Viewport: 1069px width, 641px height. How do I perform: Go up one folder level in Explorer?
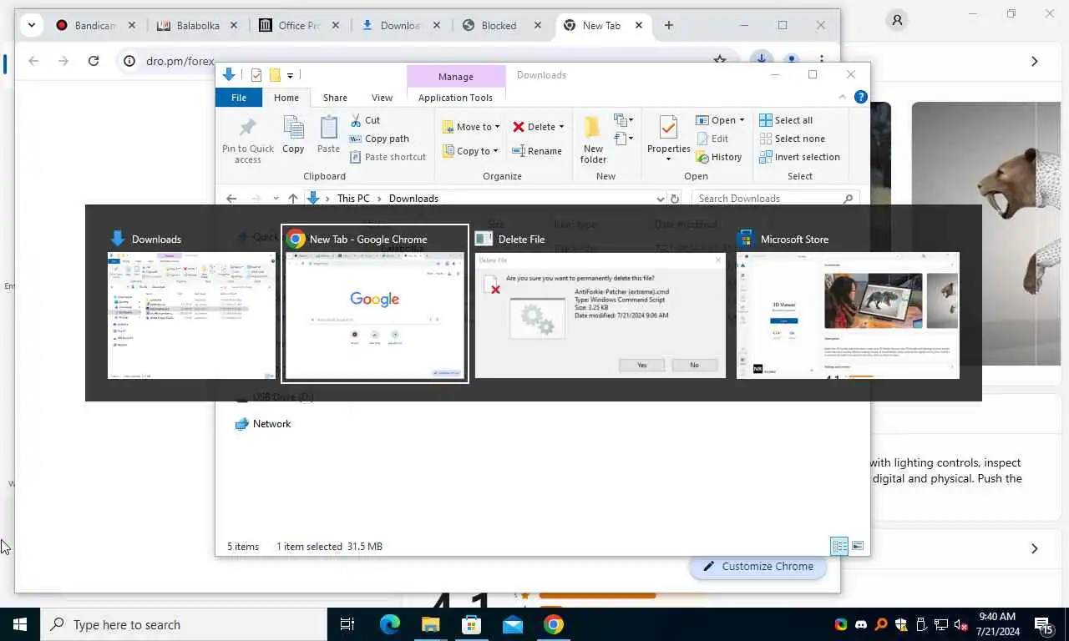292,199
